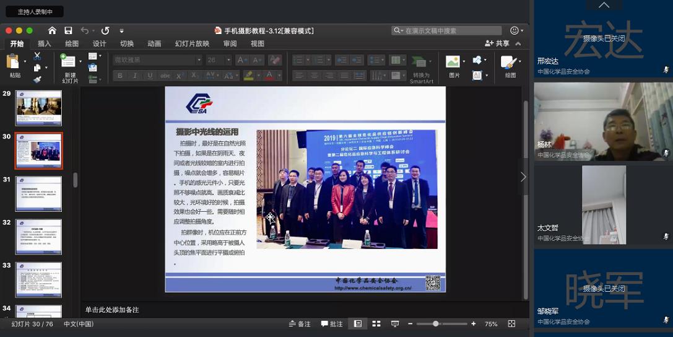Expand the quick access toolbar customize arrow

pos(121,30)
